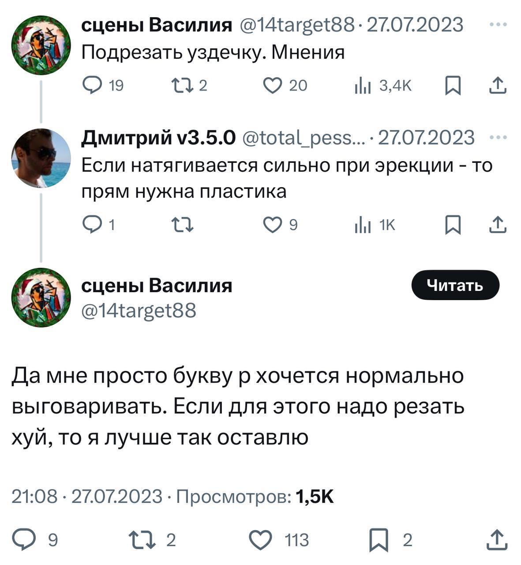Retweet the first tweet by сцены Василия
Image resolution: width=521 pixels, height=565 pixels.
point(182,85)
